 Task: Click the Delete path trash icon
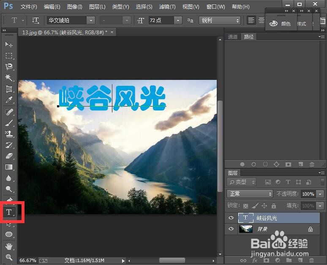click(x=312, y=164)
